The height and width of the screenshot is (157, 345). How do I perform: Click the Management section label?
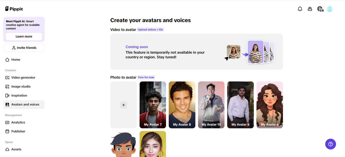pos(13,115)
